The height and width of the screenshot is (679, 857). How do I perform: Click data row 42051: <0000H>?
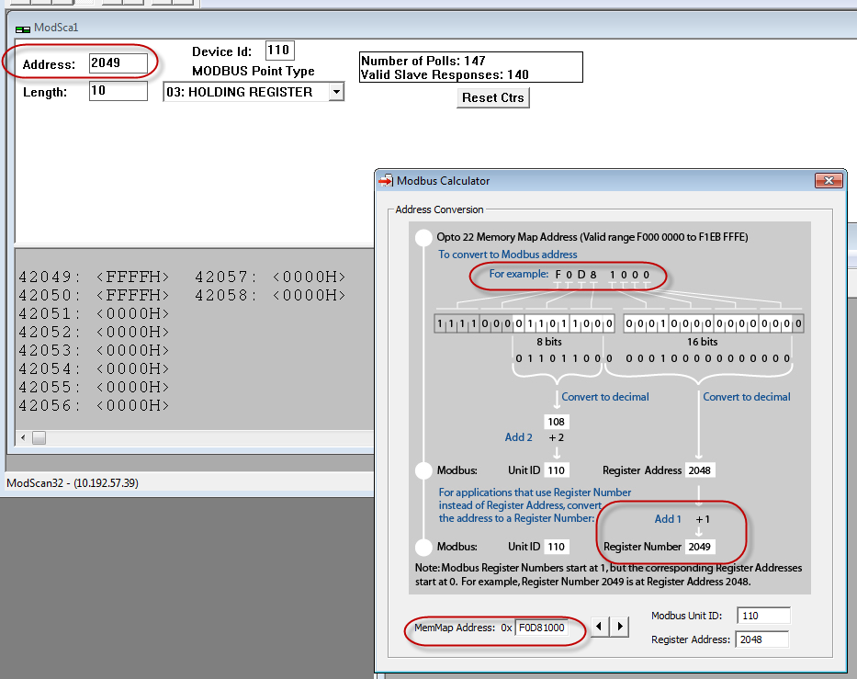[94, 314]
